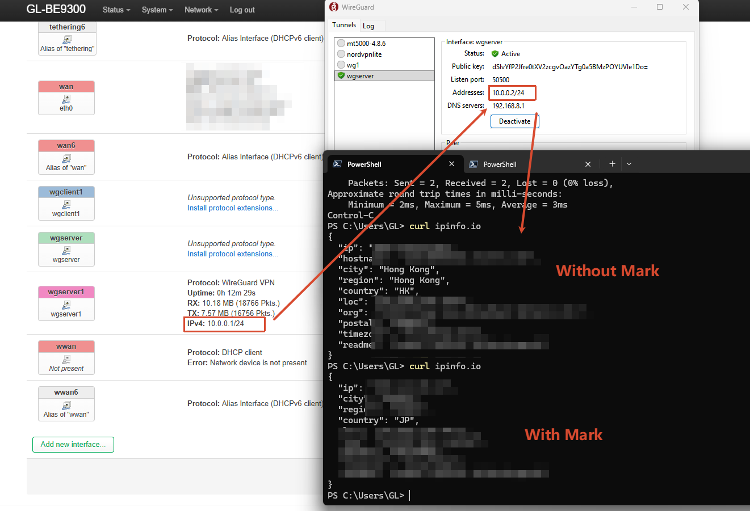Image resolution: width=750 pixels, height=511 pixels.
Task: Click the wgserver1 Protocol WireGuard VPN text
Action: (x=231, y=283)
